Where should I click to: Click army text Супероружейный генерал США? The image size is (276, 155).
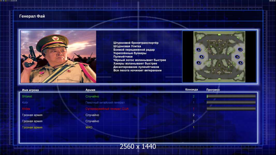click(107, 109)
